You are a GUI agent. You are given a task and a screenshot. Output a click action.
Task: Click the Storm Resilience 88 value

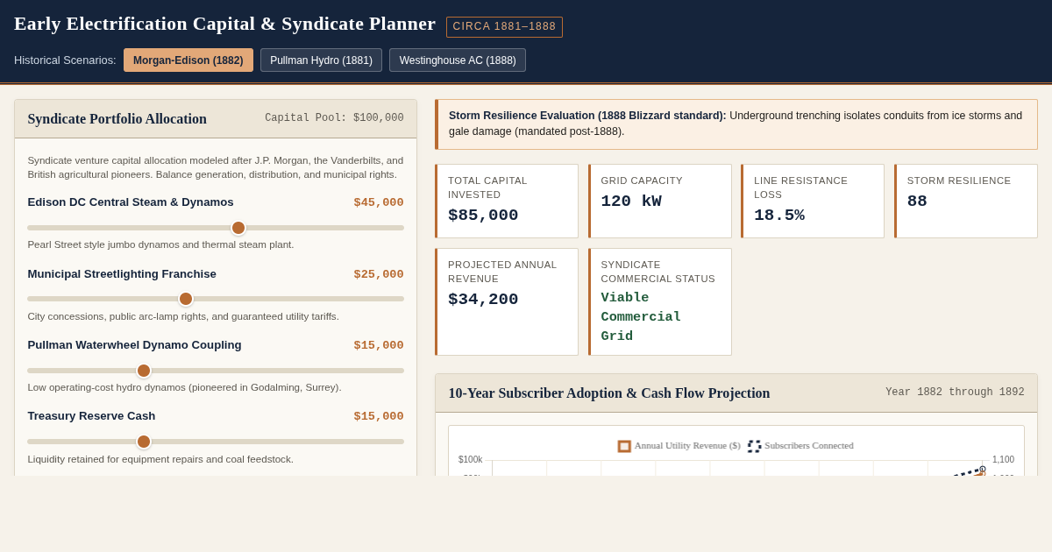pos(917,202)
